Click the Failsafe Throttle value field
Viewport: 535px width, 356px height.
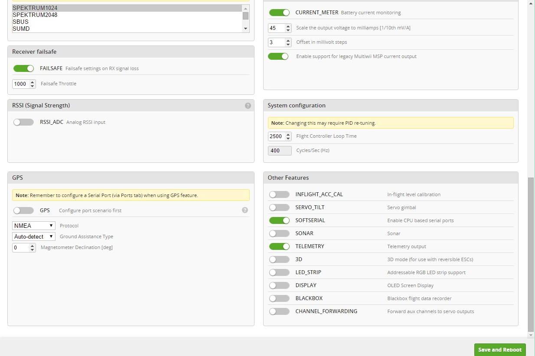click(x=20, y=84)
